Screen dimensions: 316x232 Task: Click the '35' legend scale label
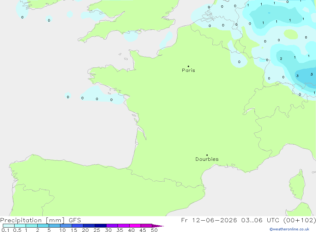[x=120, y=230]
